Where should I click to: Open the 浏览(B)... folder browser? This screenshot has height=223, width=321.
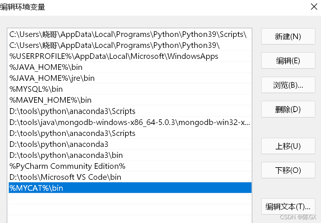[x=288, y=85]
